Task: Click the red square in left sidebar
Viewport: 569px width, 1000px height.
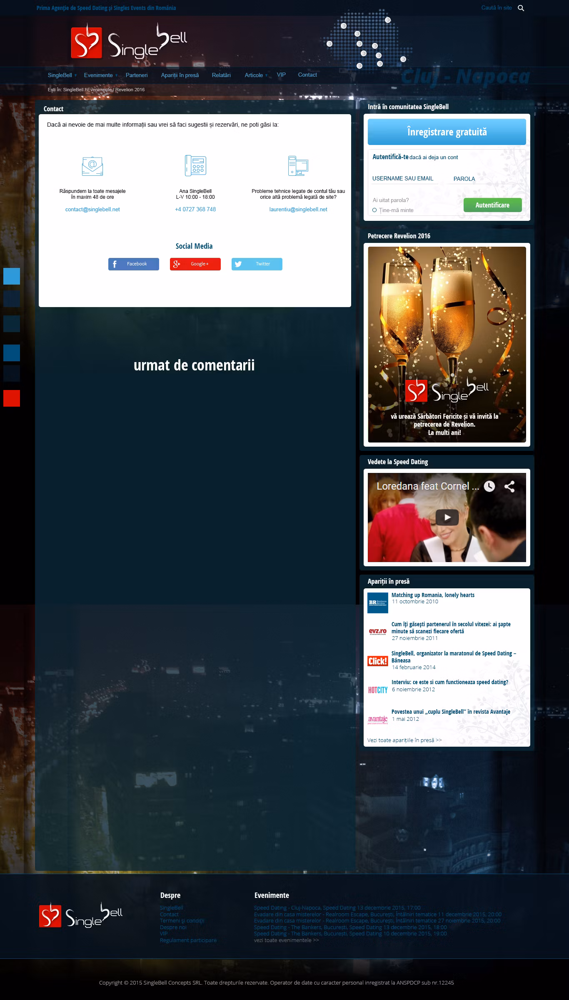Action: [12, 398]
